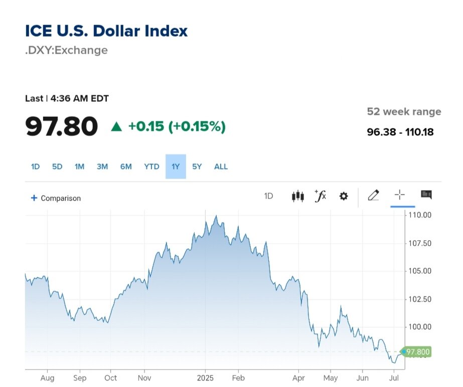Open chart settings gear icon

coord(344,196)
